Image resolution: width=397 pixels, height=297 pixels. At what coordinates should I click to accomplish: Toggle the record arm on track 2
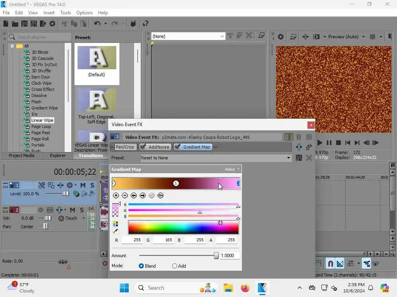(x=40, y=210)
